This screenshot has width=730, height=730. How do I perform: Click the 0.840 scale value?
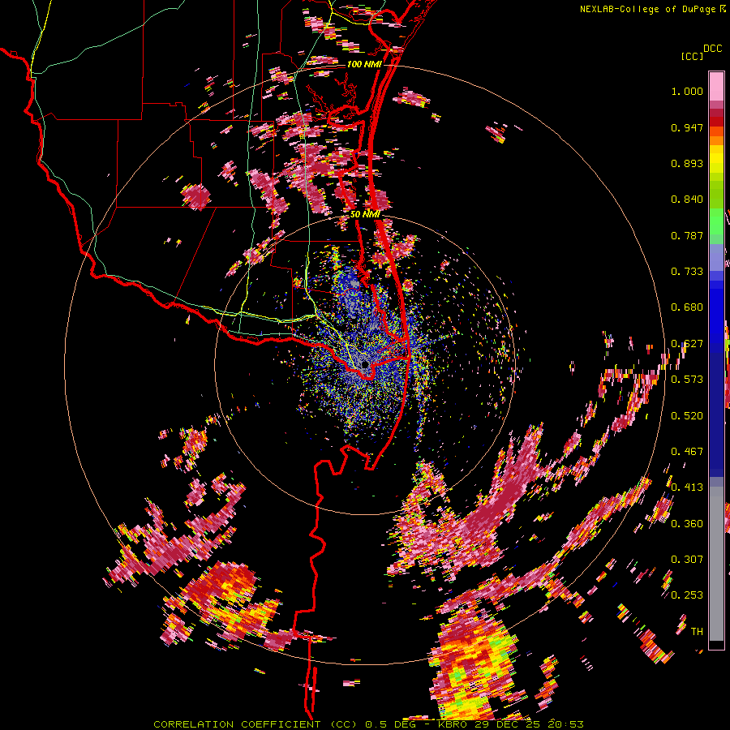pos(687,200)
